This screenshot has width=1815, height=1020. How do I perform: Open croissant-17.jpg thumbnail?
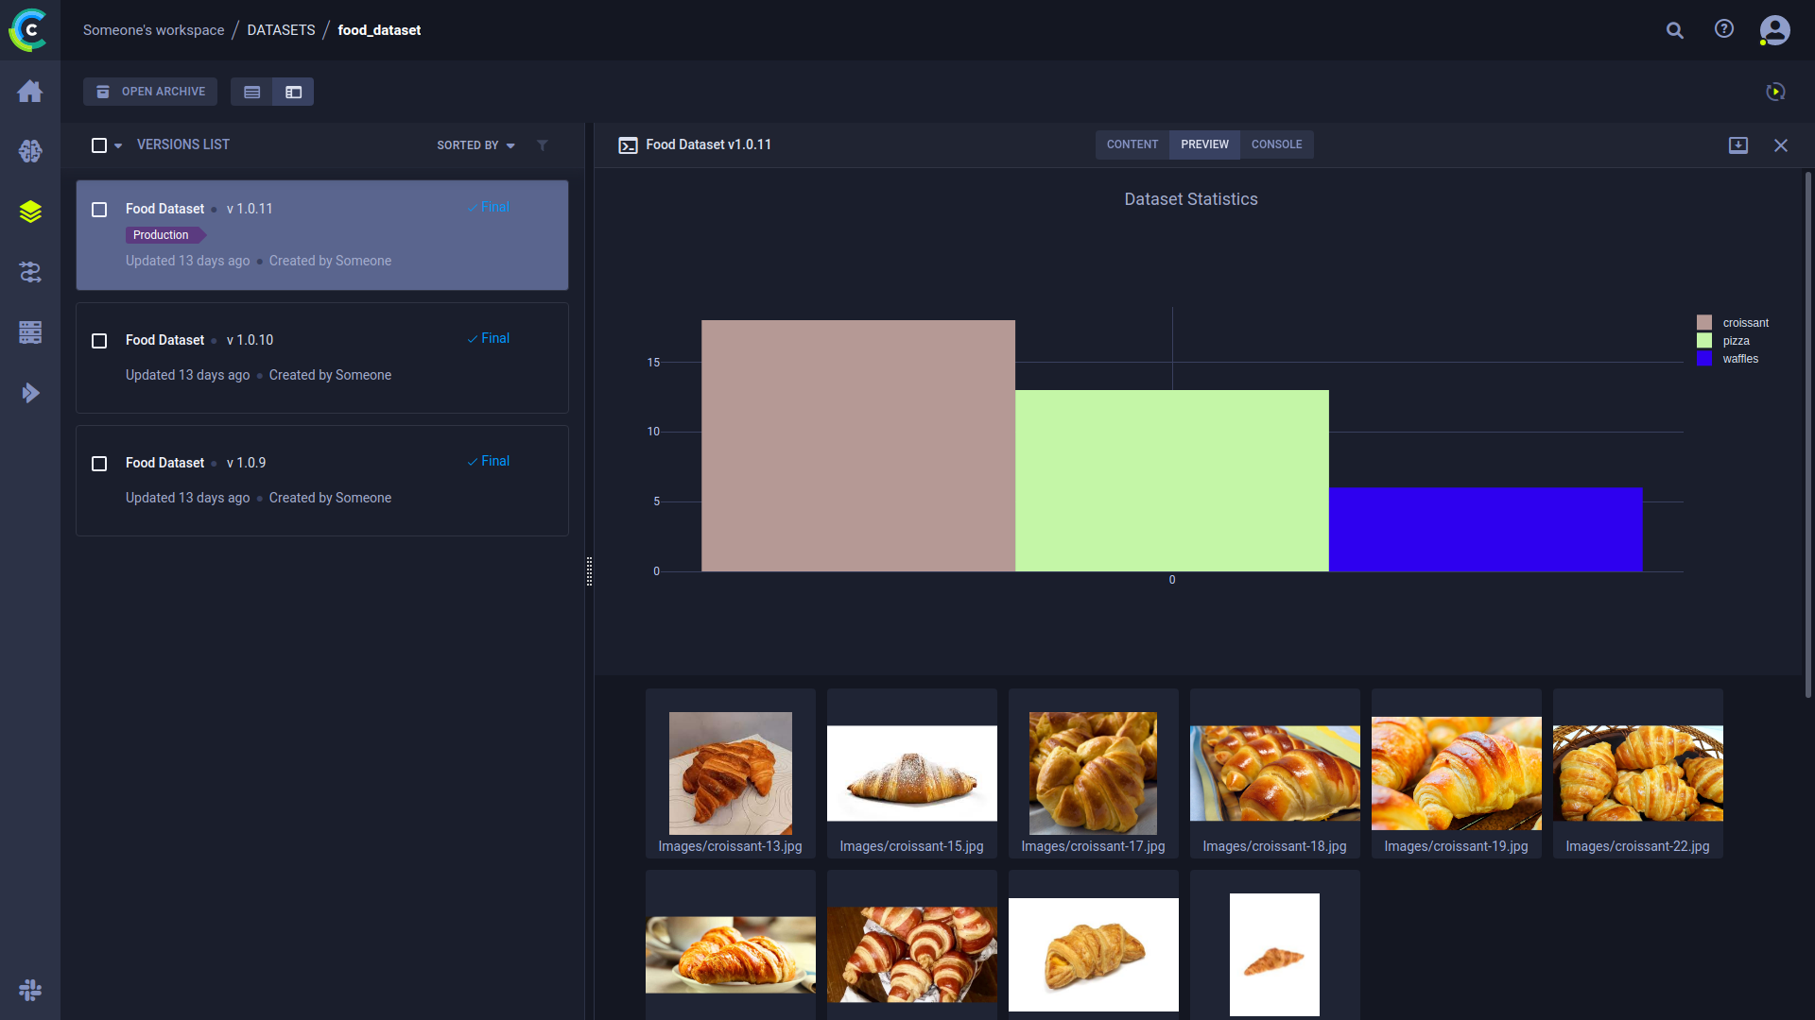tap(1093, 773)
